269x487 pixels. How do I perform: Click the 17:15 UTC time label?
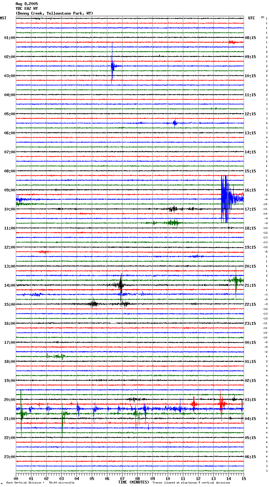tap(250, 209)
